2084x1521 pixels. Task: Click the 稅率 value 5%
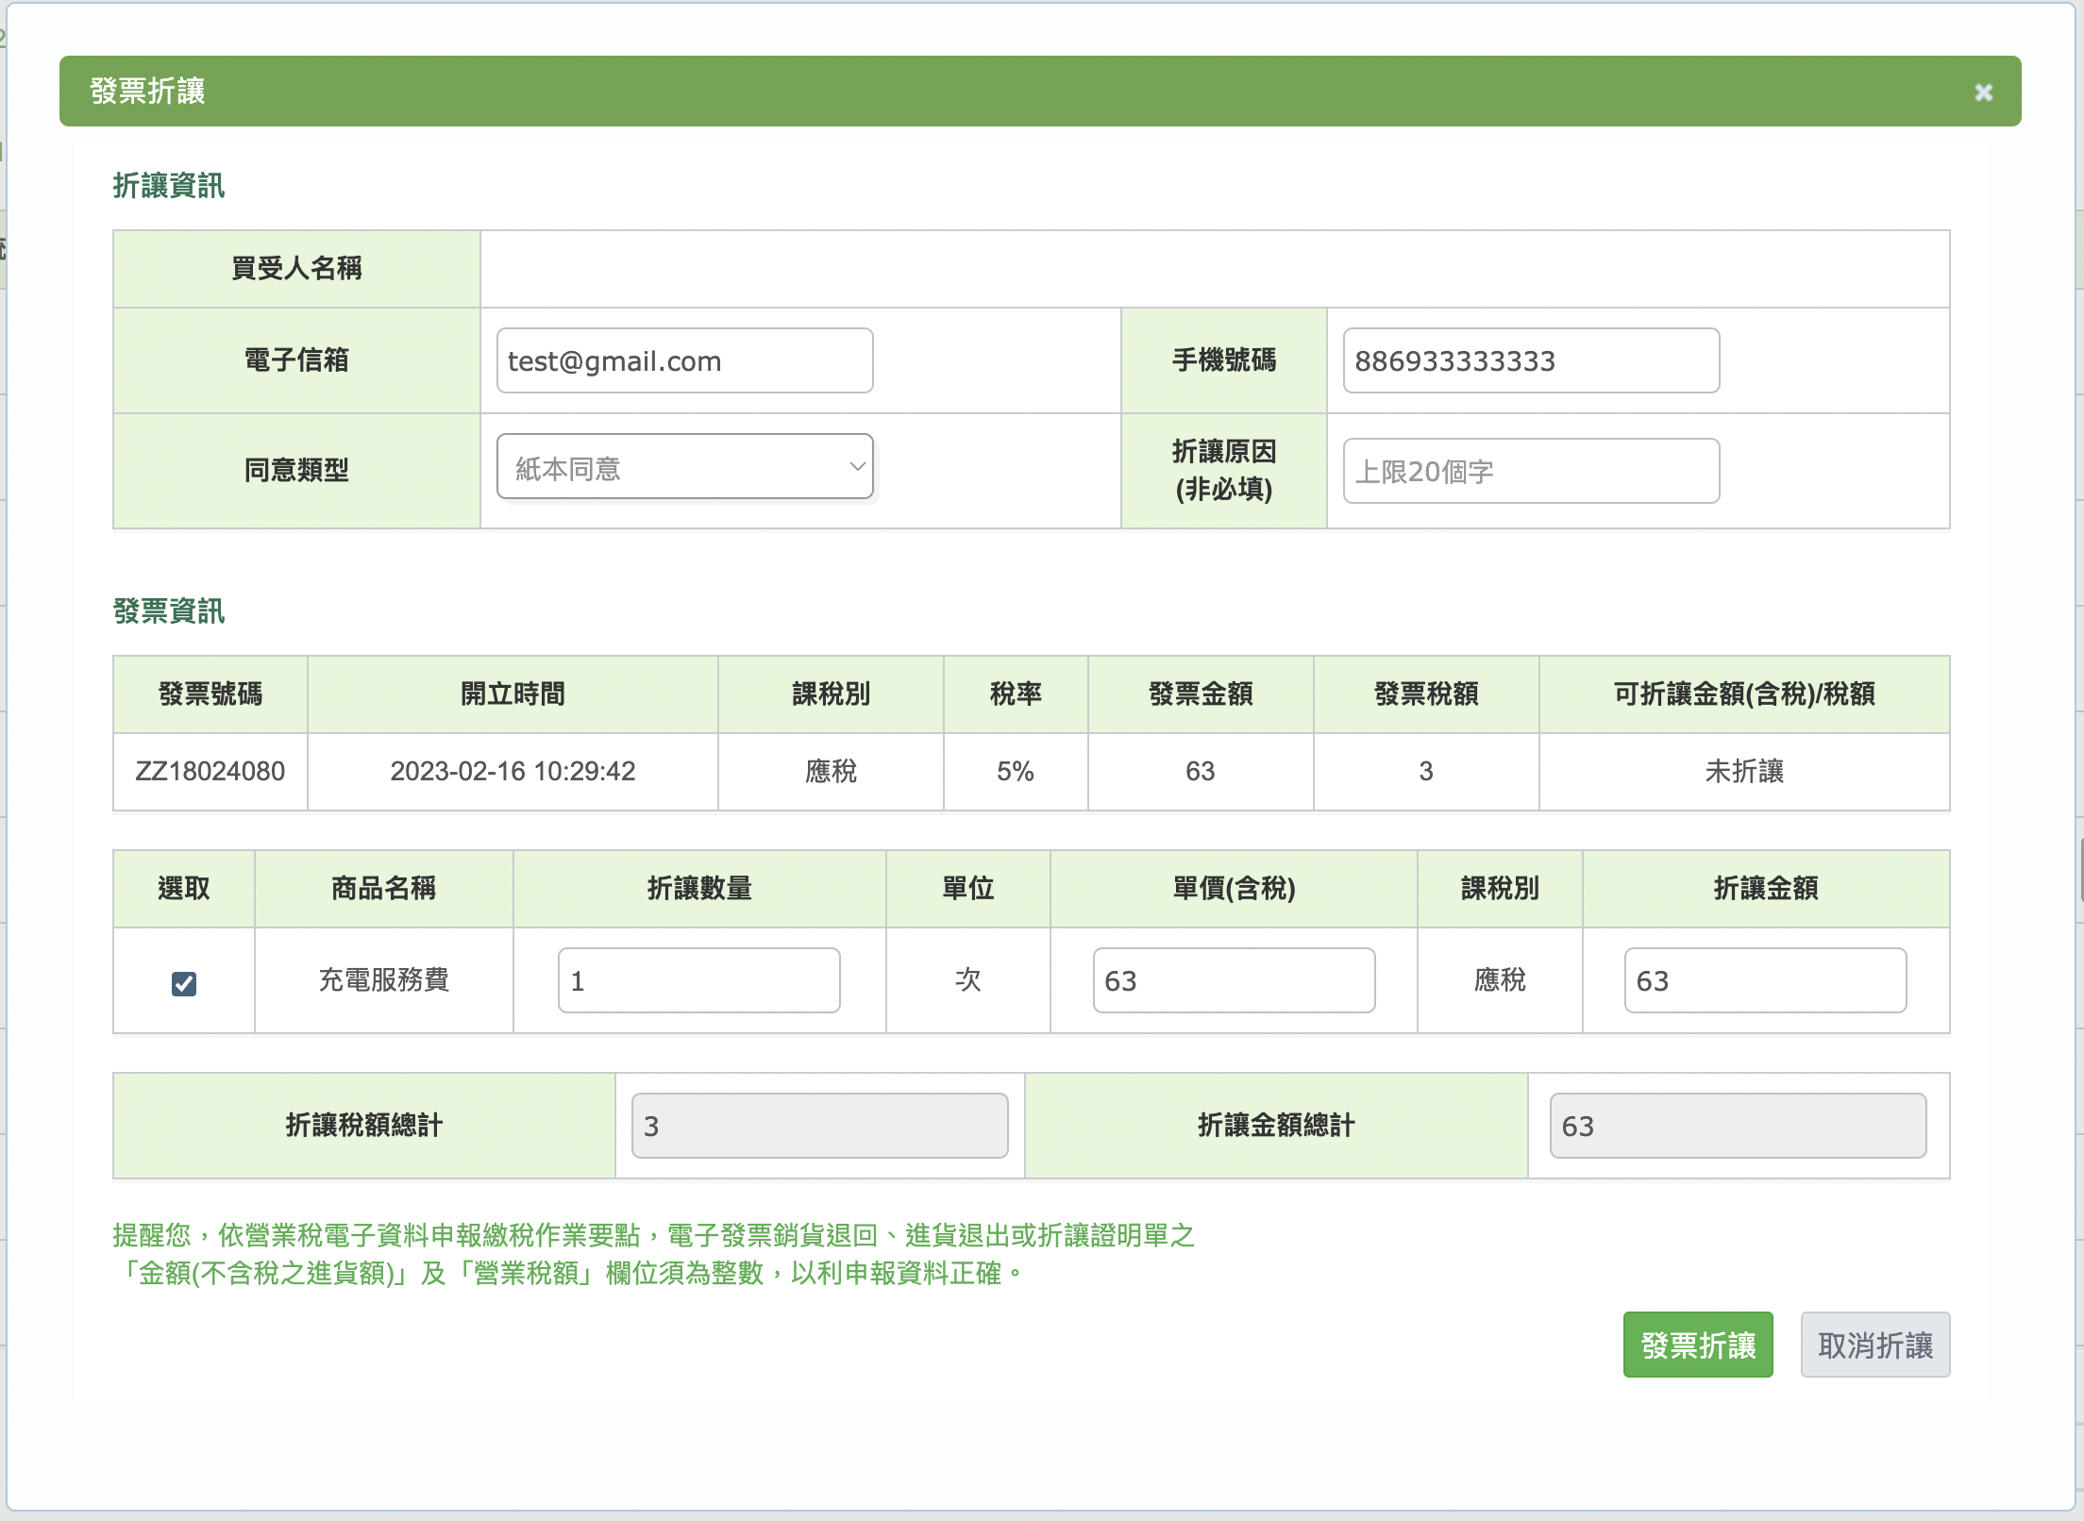[x=1016, y=771]
